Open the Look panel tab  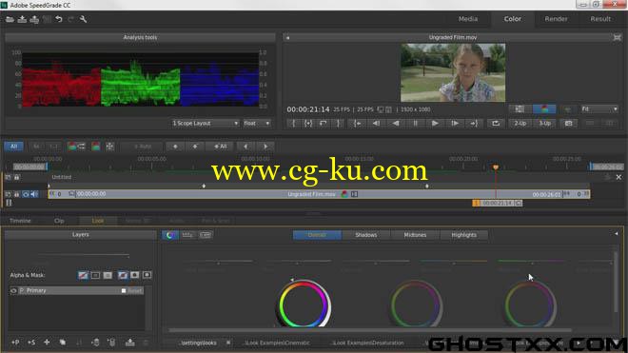coord(98,221)
